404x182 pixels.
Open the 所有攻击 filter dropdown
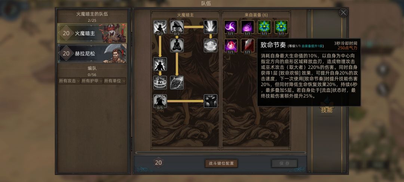click(x=69, y=81)
